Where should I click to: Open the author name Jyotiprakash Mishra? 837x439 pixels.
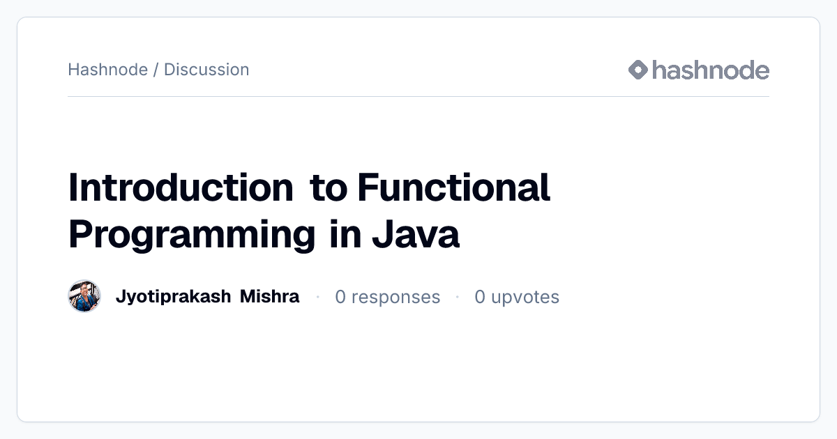pyautogui.click(x=207, y=297)
